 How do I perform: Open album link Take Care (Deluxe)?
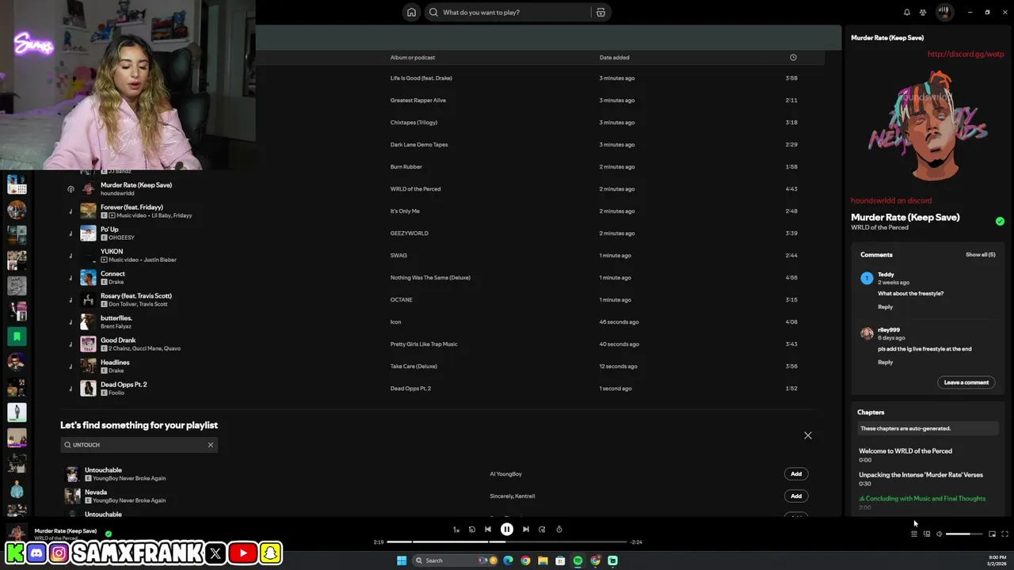(414, 367)
